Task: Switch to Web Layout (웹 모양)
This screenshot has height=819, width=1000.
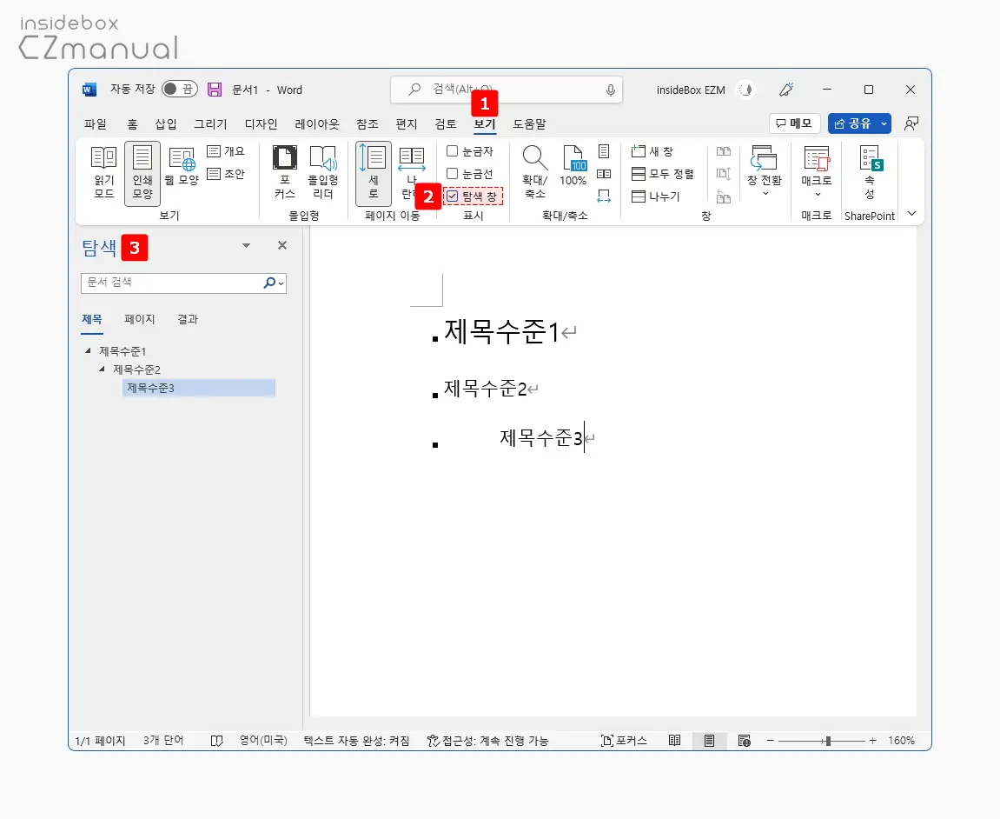Action: tap(182, 166)
